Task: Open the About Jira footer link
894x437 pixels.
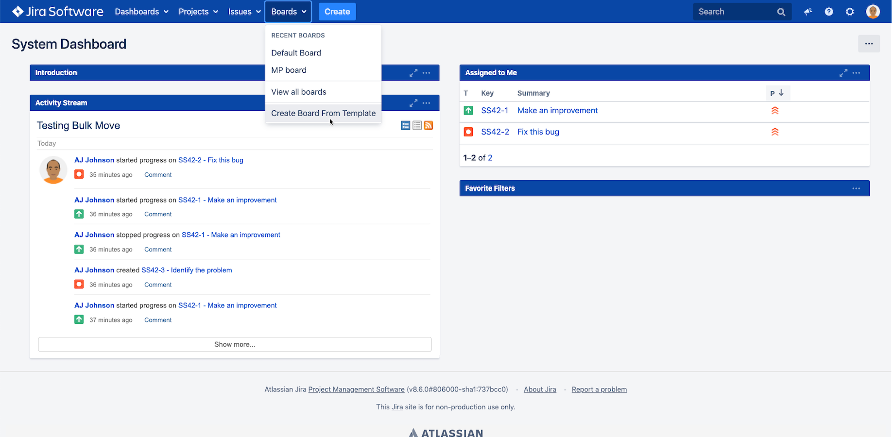Action: (540, 389)
